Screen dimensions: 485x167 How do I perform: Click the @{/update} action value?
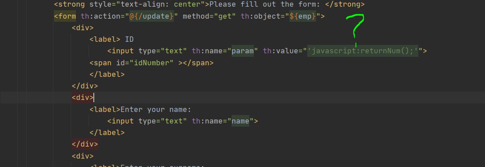152,16
